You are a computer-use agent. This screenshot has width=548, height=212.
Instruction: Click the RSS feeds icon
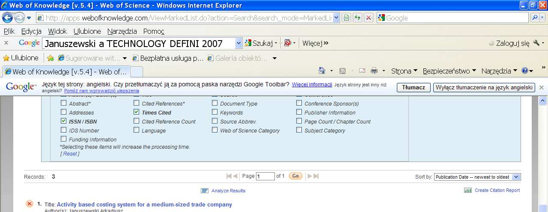[x=342, y=71]
